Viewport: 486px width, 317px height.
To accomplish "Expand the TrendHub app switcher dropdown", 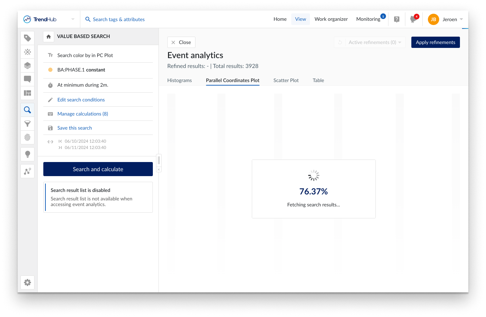I will click(73, 19).
